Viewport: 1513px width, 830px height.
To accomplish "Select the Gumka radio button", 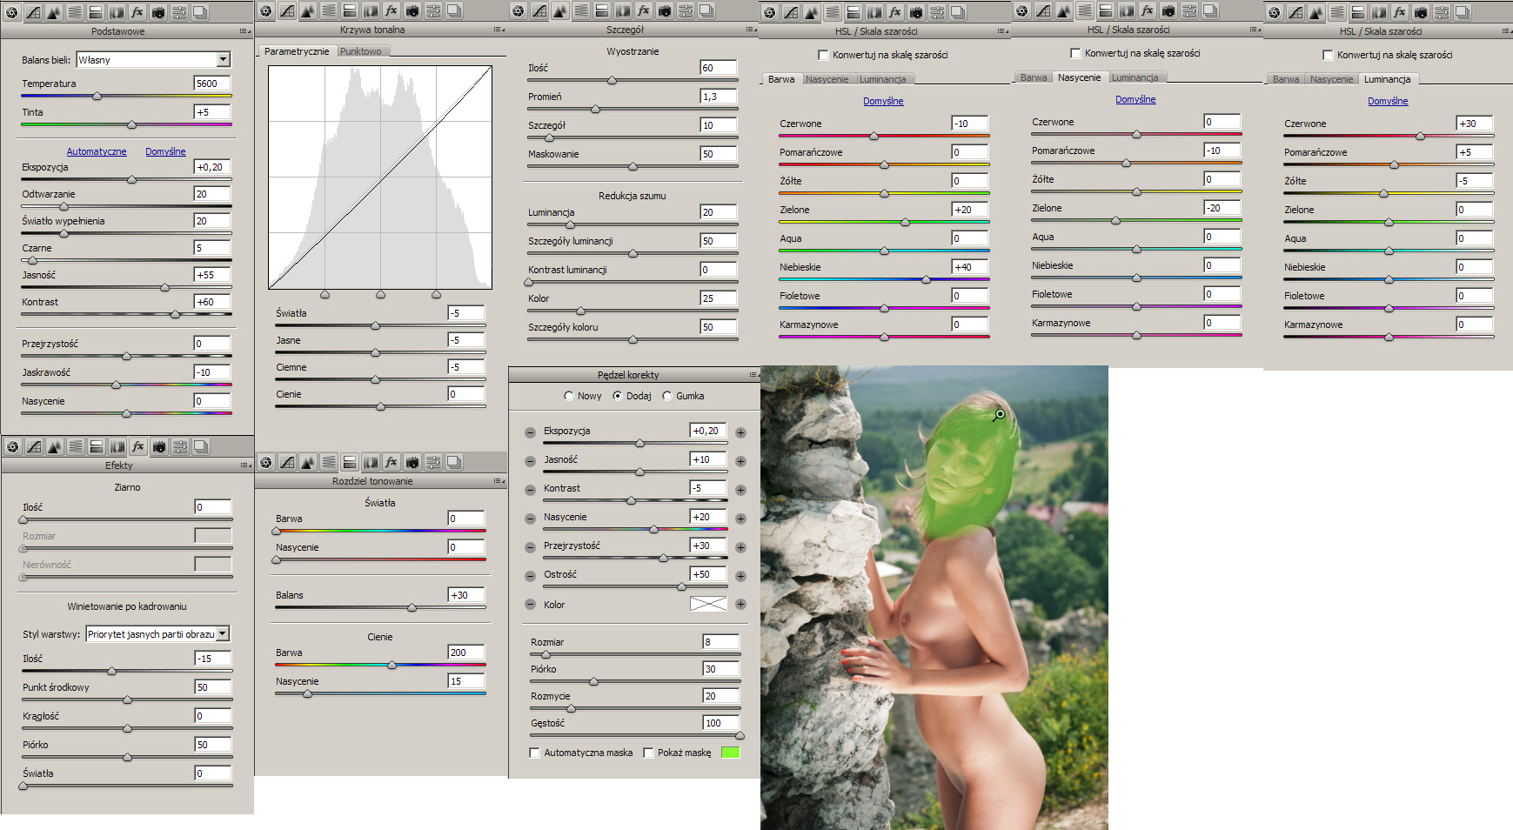I will 667,396.
